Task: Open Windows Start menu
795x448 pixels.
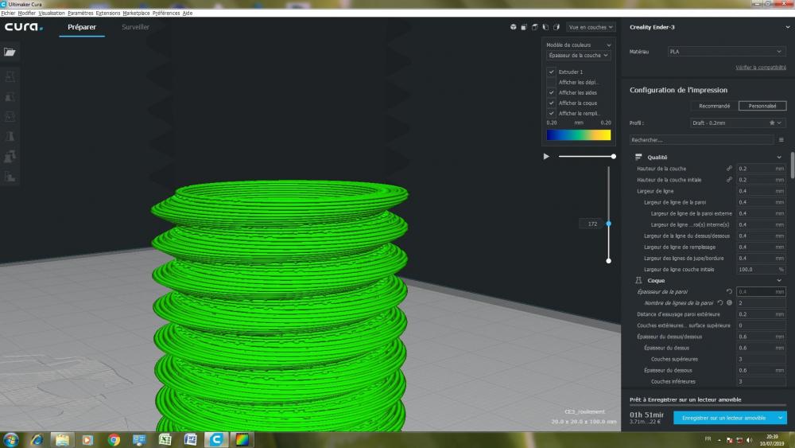Action: click(10, 439)
